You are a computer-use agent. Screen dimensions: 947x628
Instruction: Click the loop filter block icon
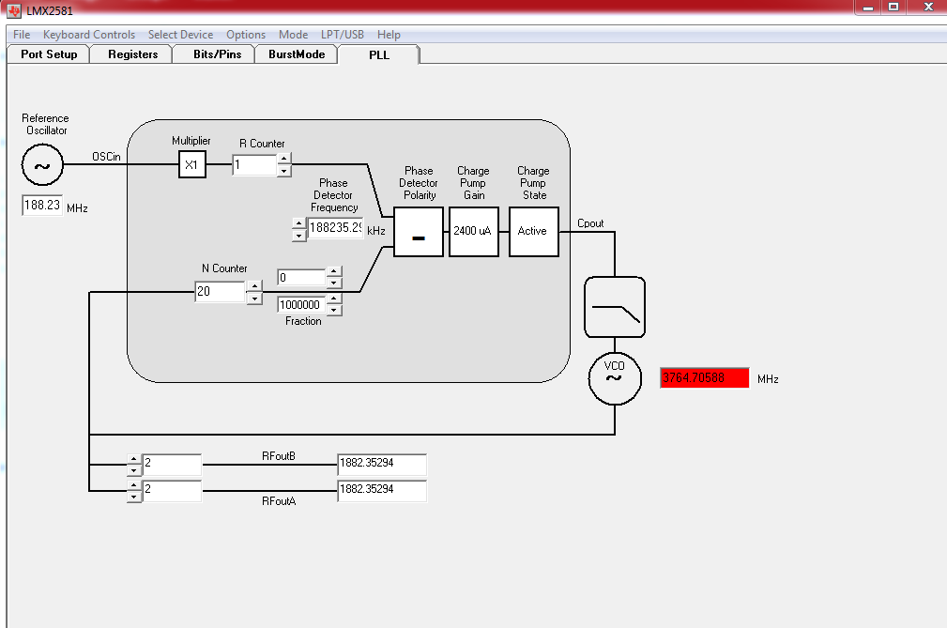tap(615, 307)
